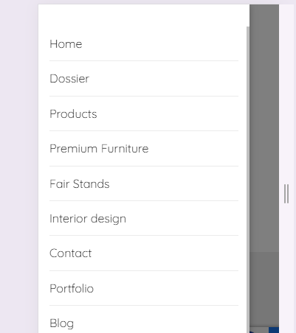296x333 pixels.
Task: Click the light panel below the resize handle
Action: coord(287,268)
